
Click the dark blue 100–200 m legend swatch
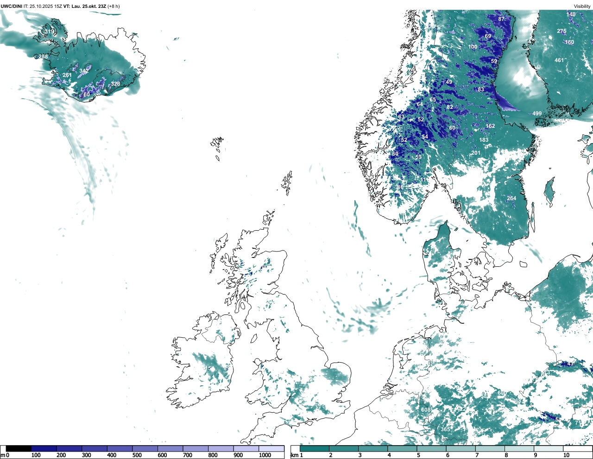(x=44, y=448)
